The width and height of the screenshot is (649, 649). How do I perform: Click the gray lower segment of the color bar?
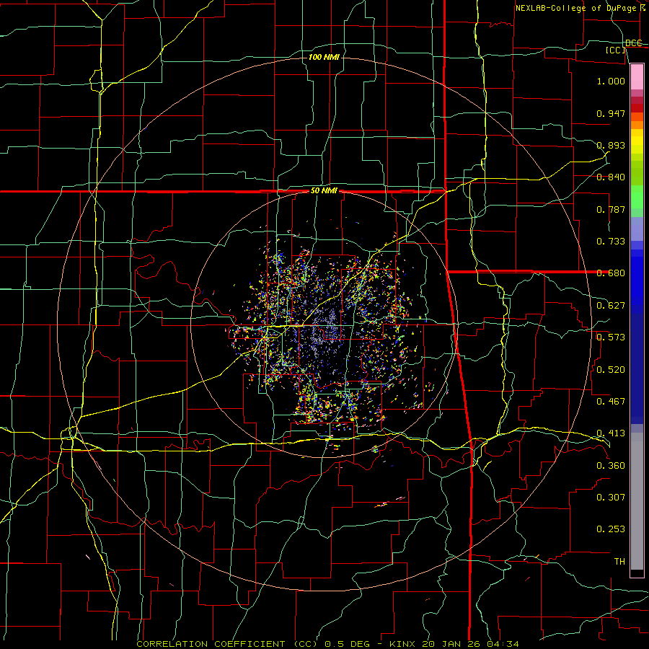click(x=637, y=505)
